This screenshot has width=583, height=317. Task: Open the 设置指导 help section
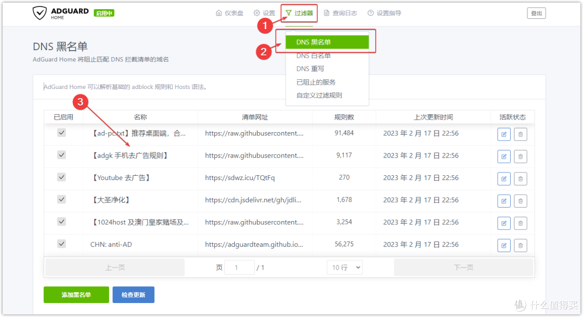(x=390, y=12)
